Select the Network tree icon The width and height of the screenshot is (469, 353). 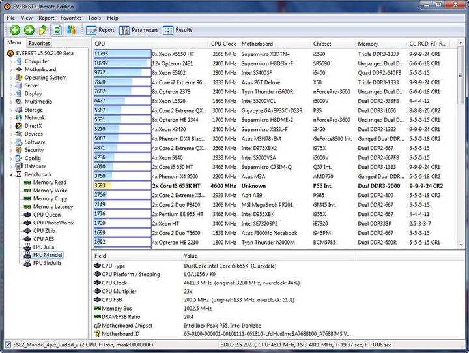(19, 117)
